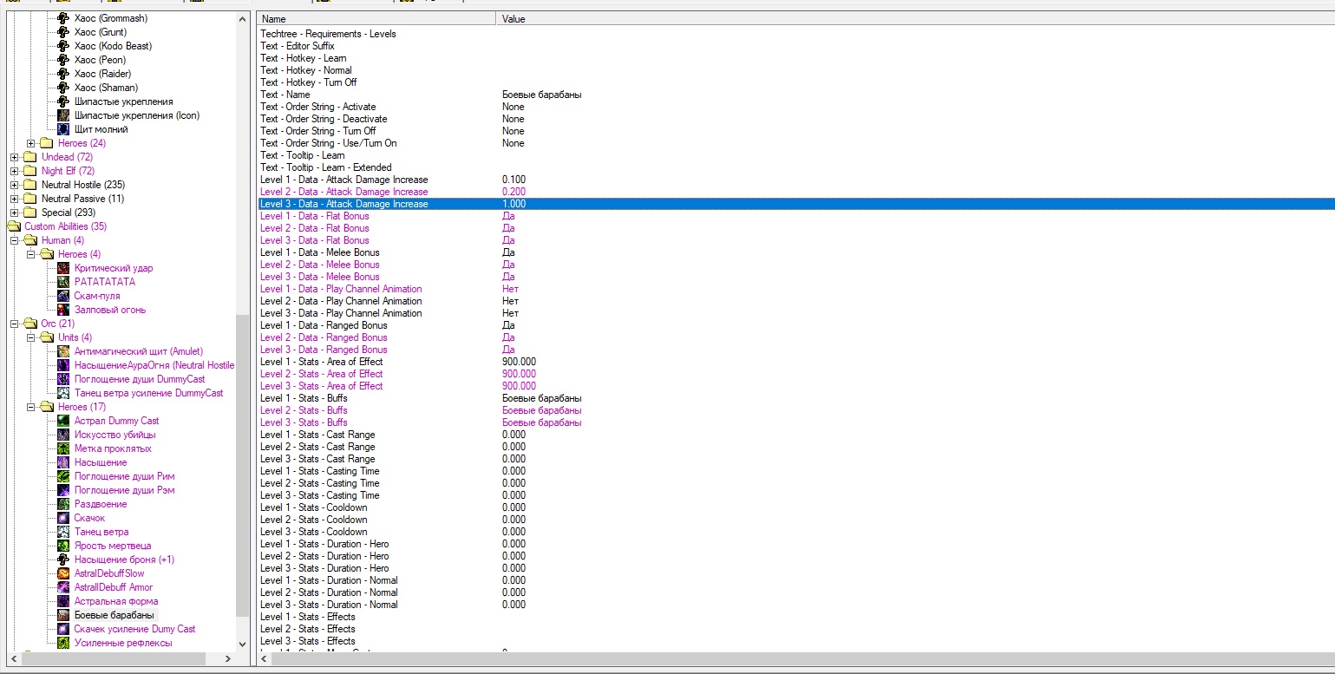Click the Антимагический щит (Amulet) icon
This screenshot has height=674, width=1335.
[x=63, y=351]
